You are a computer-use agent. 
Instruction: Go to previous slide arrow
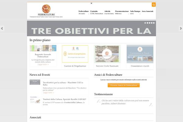click(x=2, y=28)
